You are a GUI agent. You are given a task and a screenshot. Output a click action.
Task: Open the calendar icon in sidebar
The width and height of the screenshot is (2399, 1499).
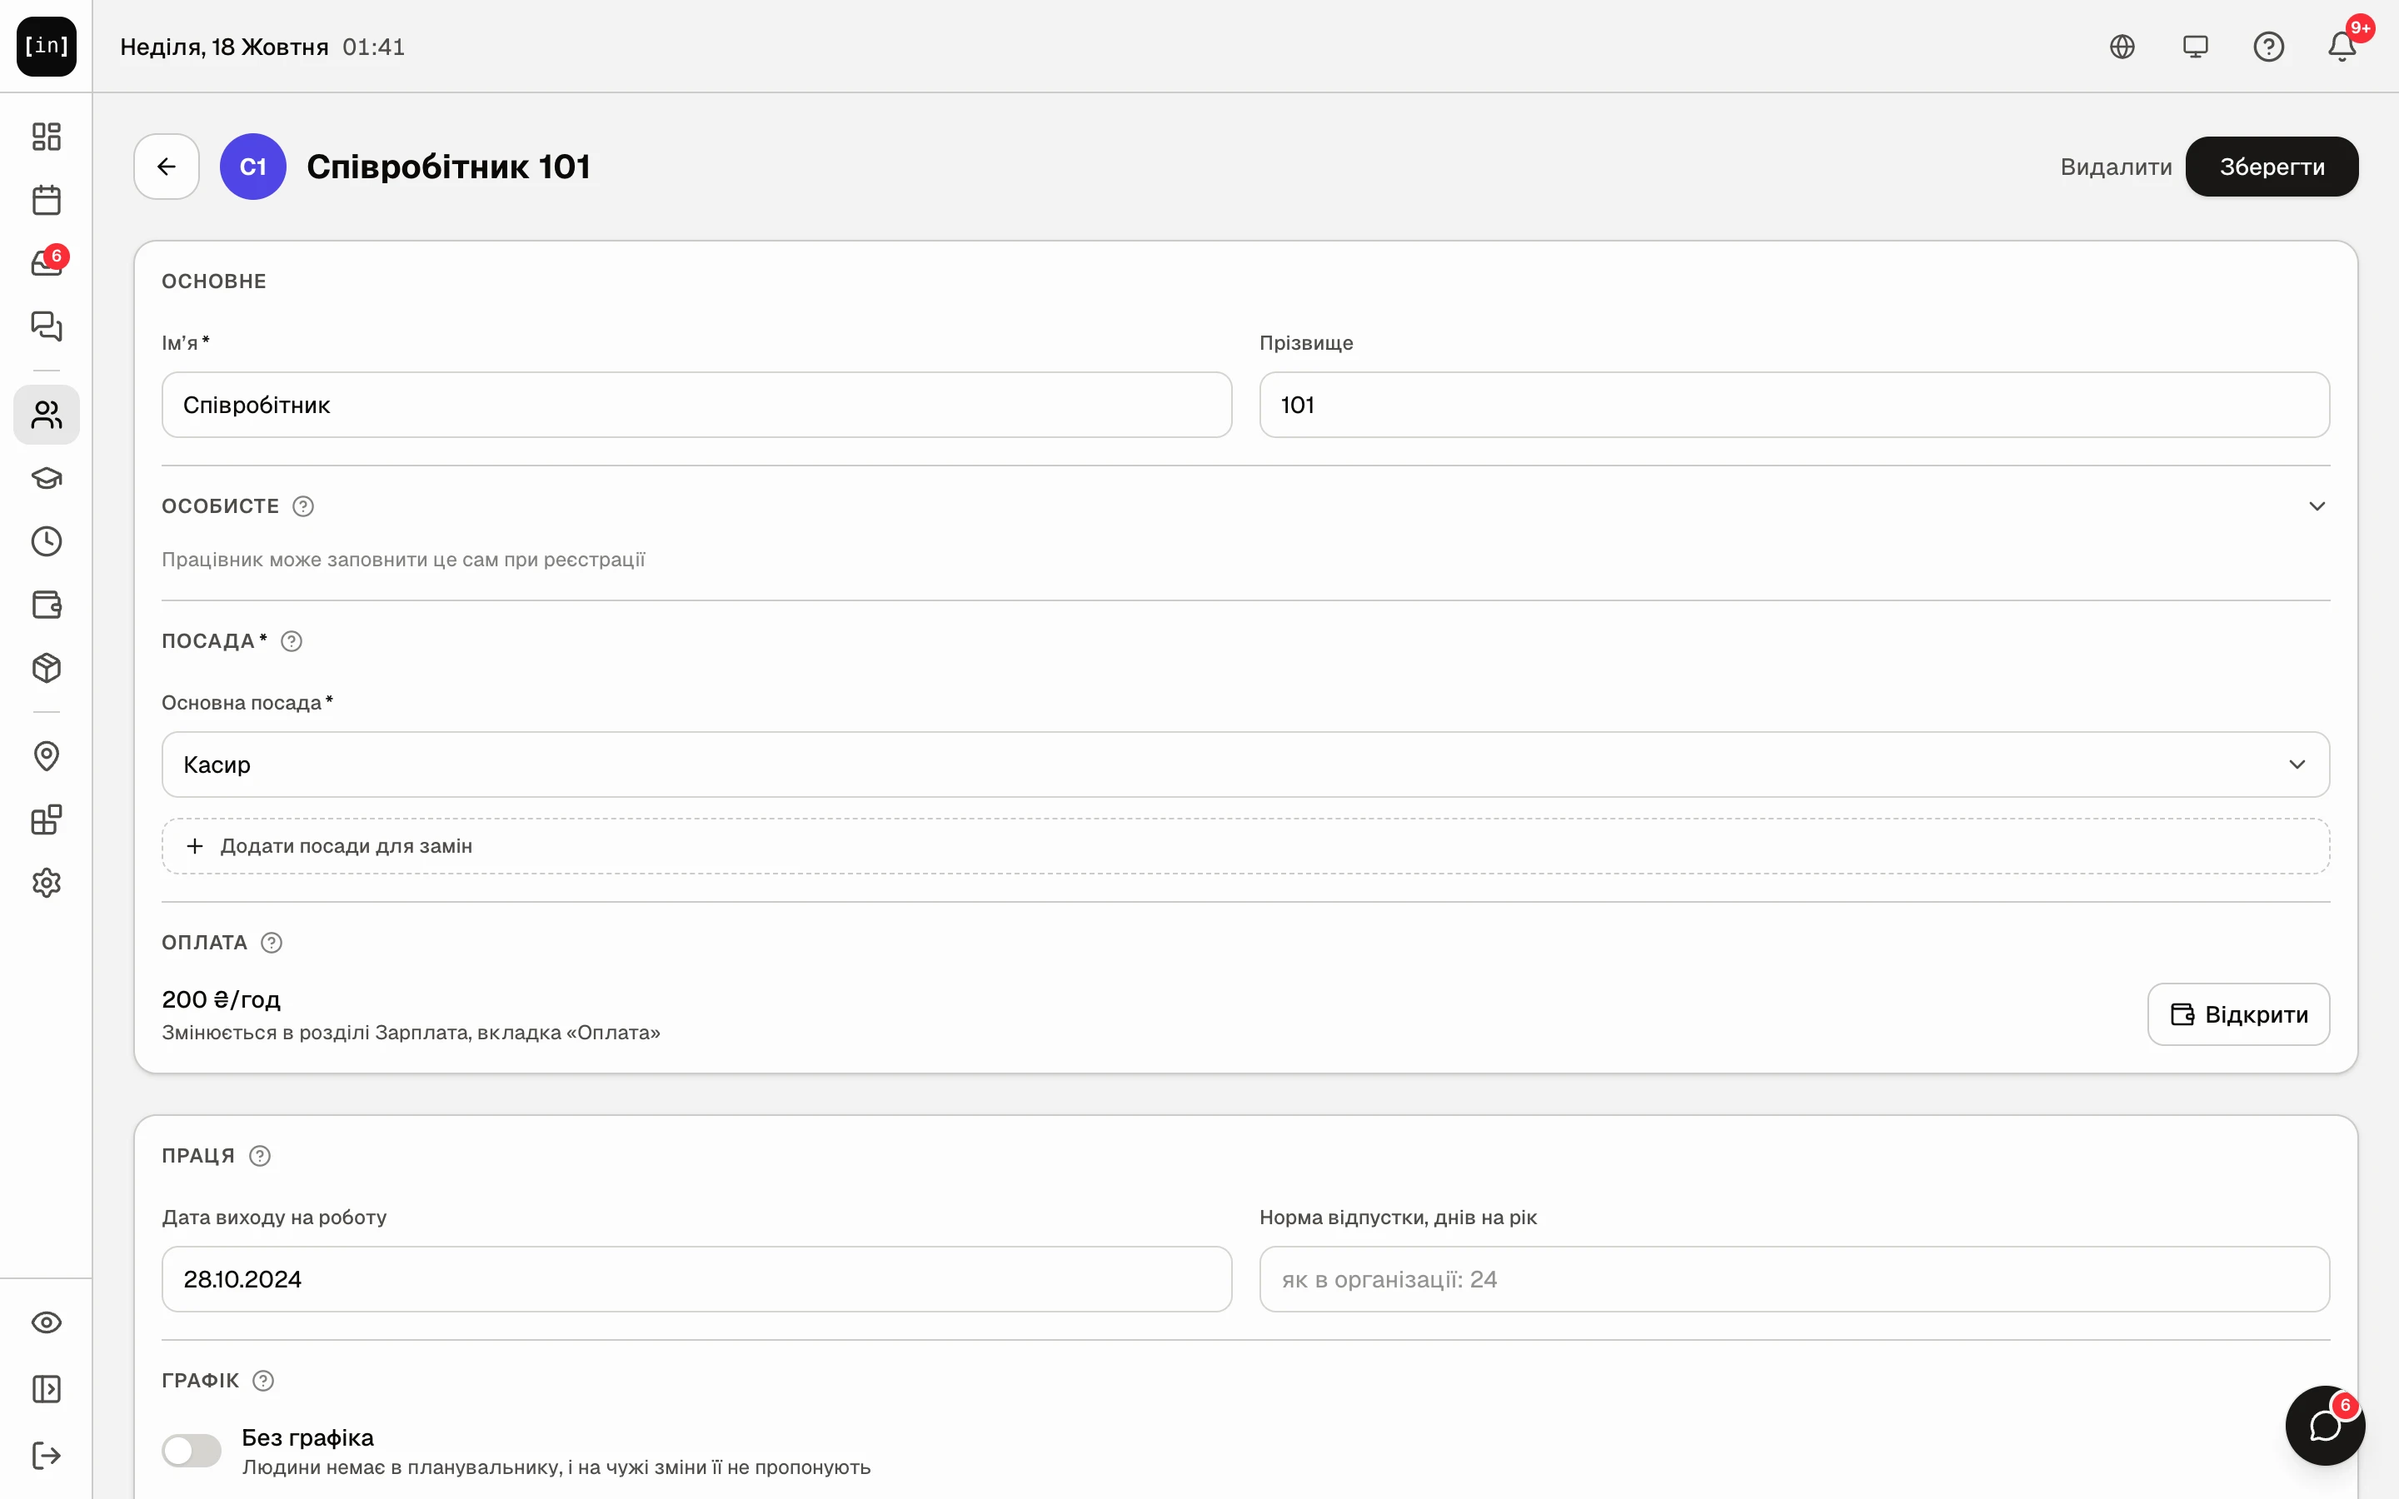tap(47, 199)
